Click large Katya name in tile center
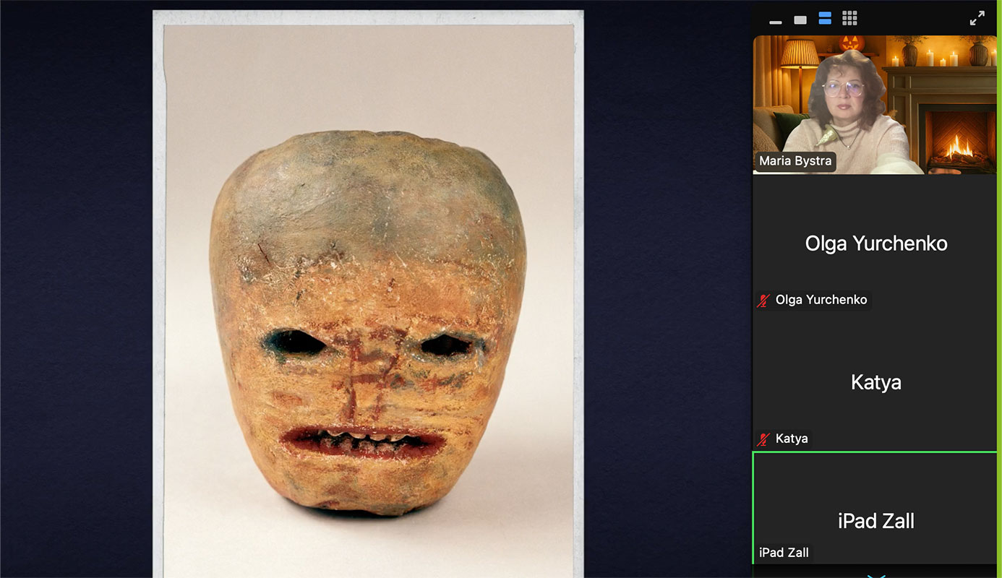The height and width of the screenshot is (578, 1002). (875, 382)
